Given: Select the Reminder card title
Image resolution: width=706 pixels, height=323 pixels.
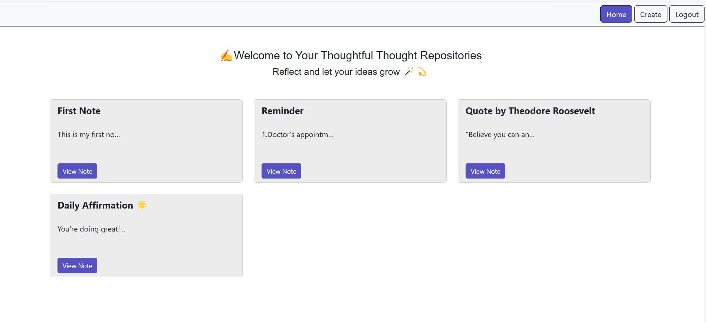Looking at the screenshot, I should 282,111.
